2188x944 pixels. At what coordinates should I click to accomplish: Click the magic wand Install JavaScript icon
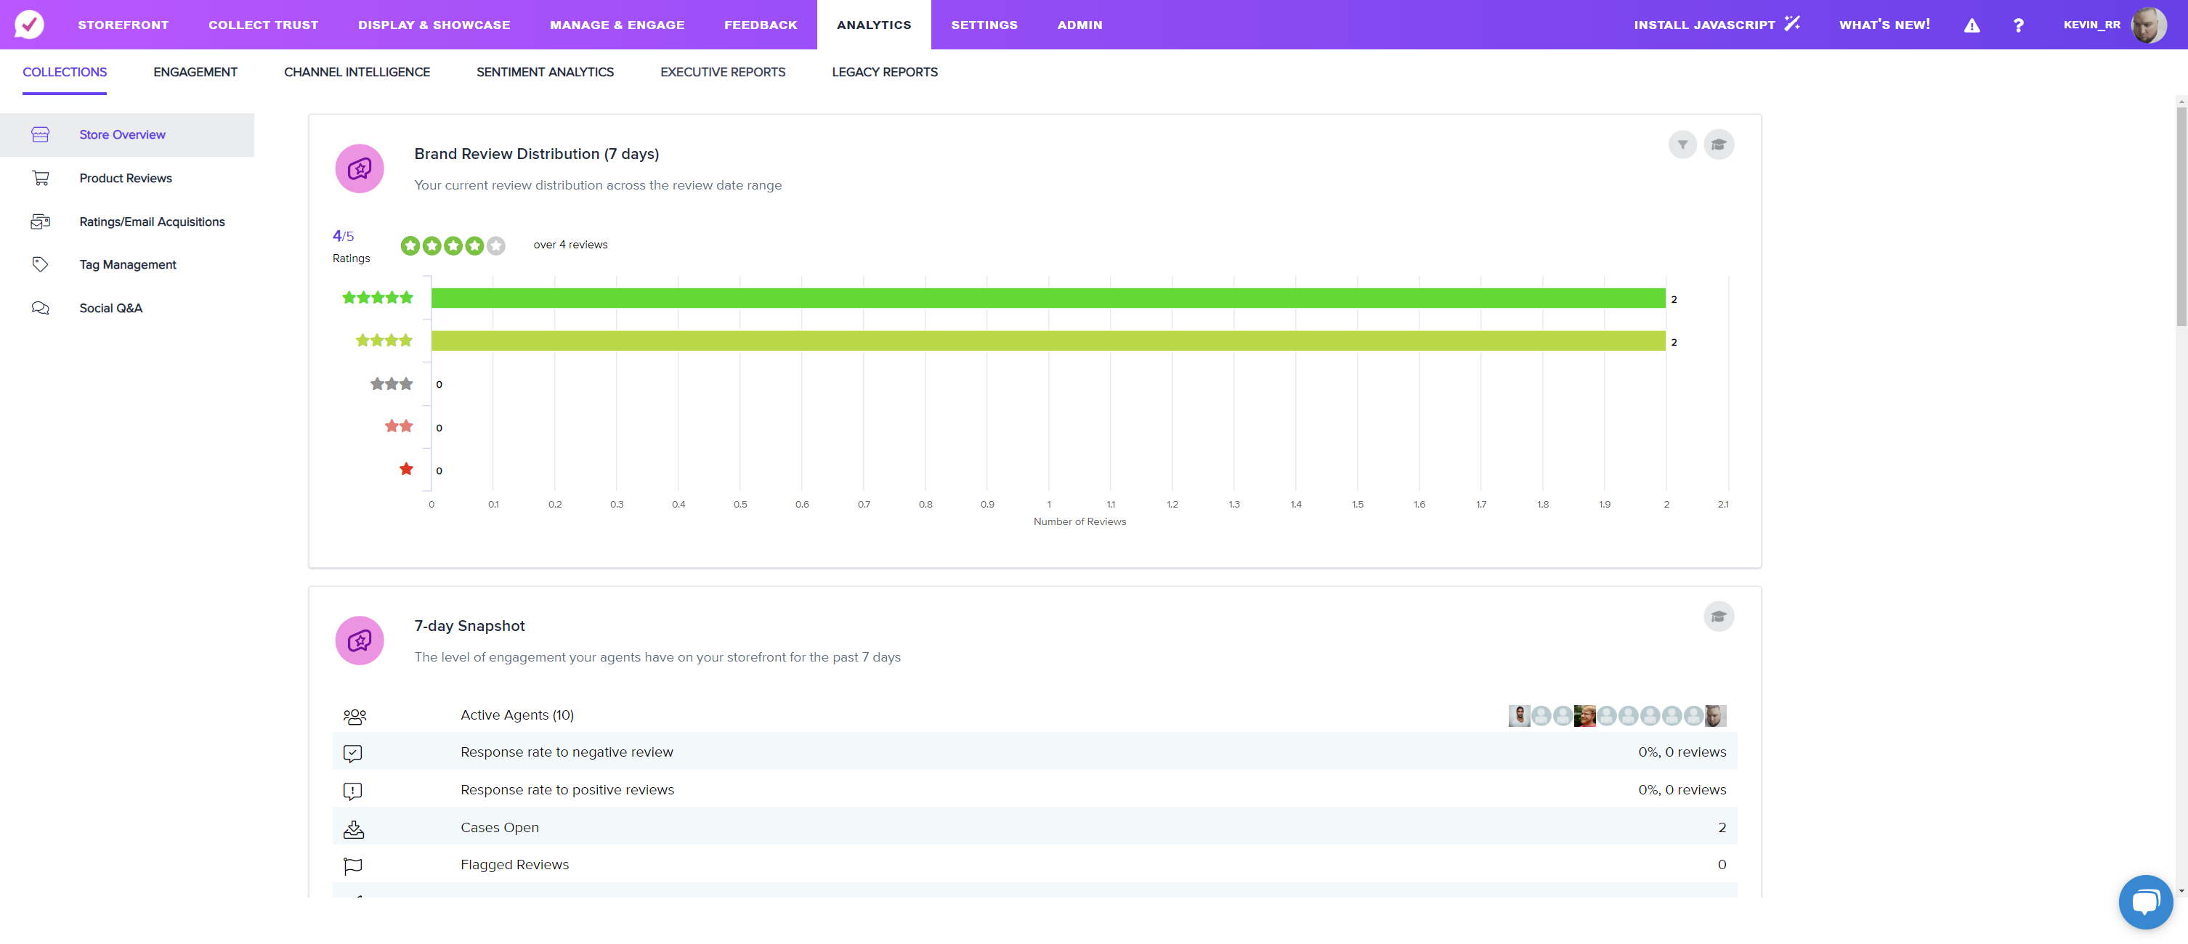1792,23
